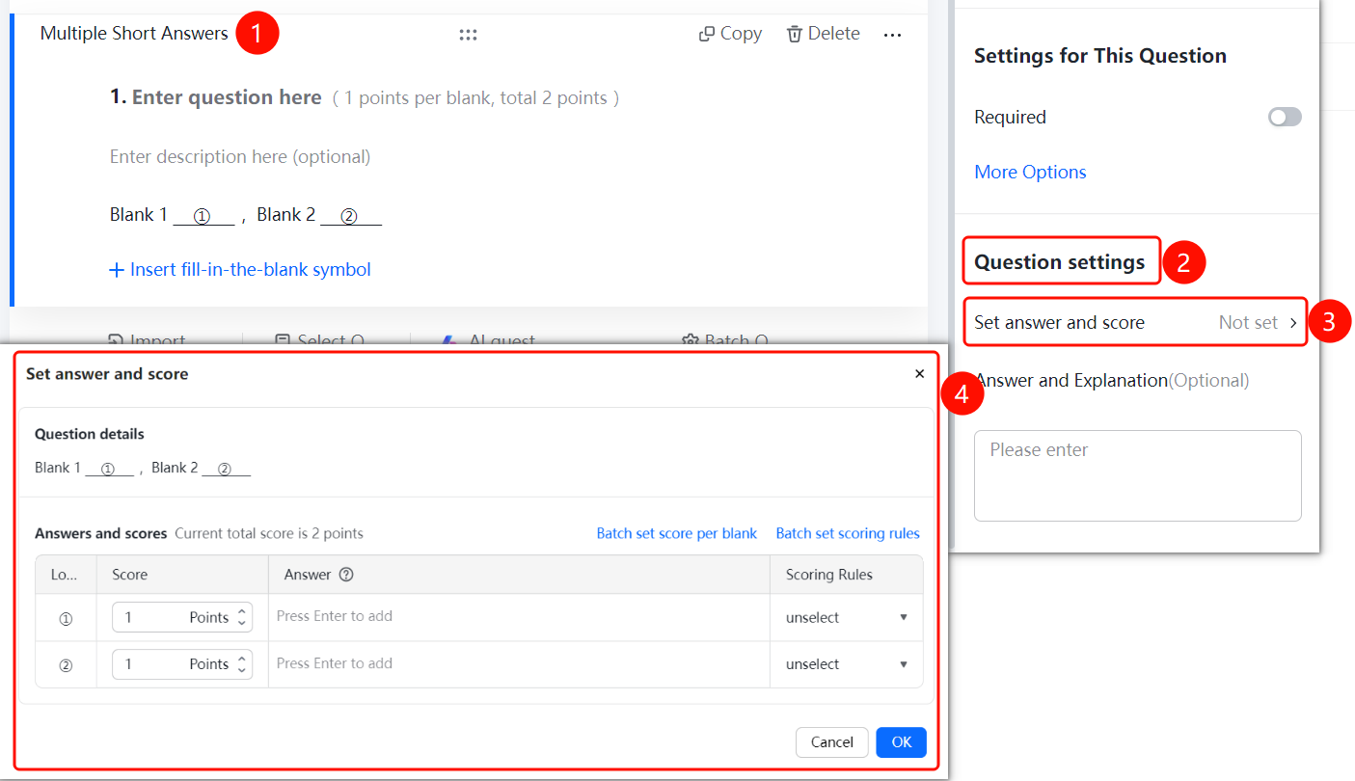Screen dimensions: 1355x781
Task: Select Blank 2 placeholder in the question card
Action: pos(351,216)
